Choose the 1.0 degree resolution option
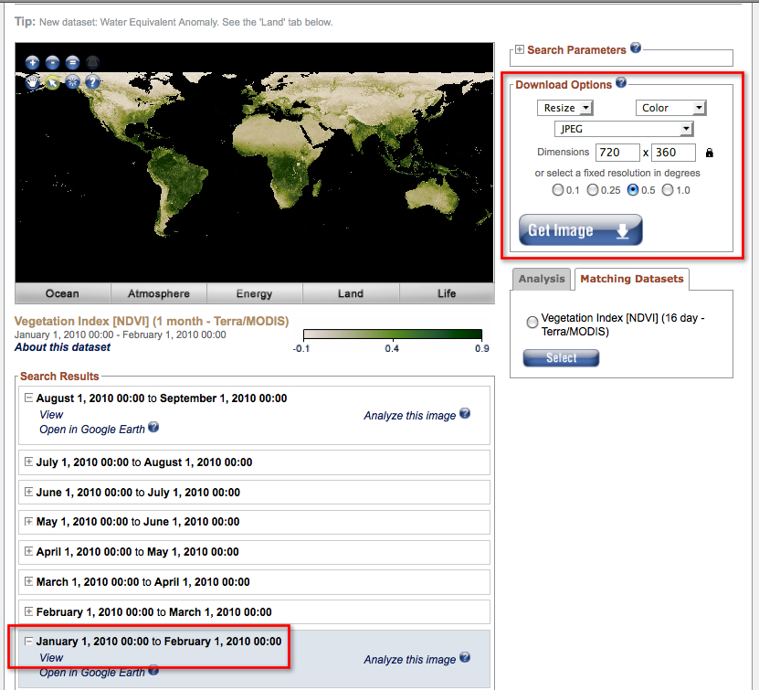 pyautogui.click(x=668, y=190)
